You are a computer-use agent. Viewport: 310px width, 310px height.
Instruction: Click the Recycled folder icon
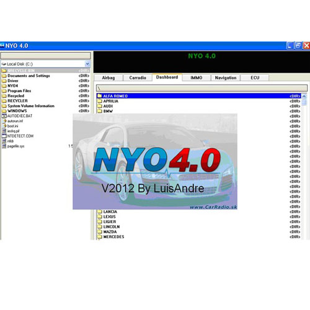click(x=4, y=96)
